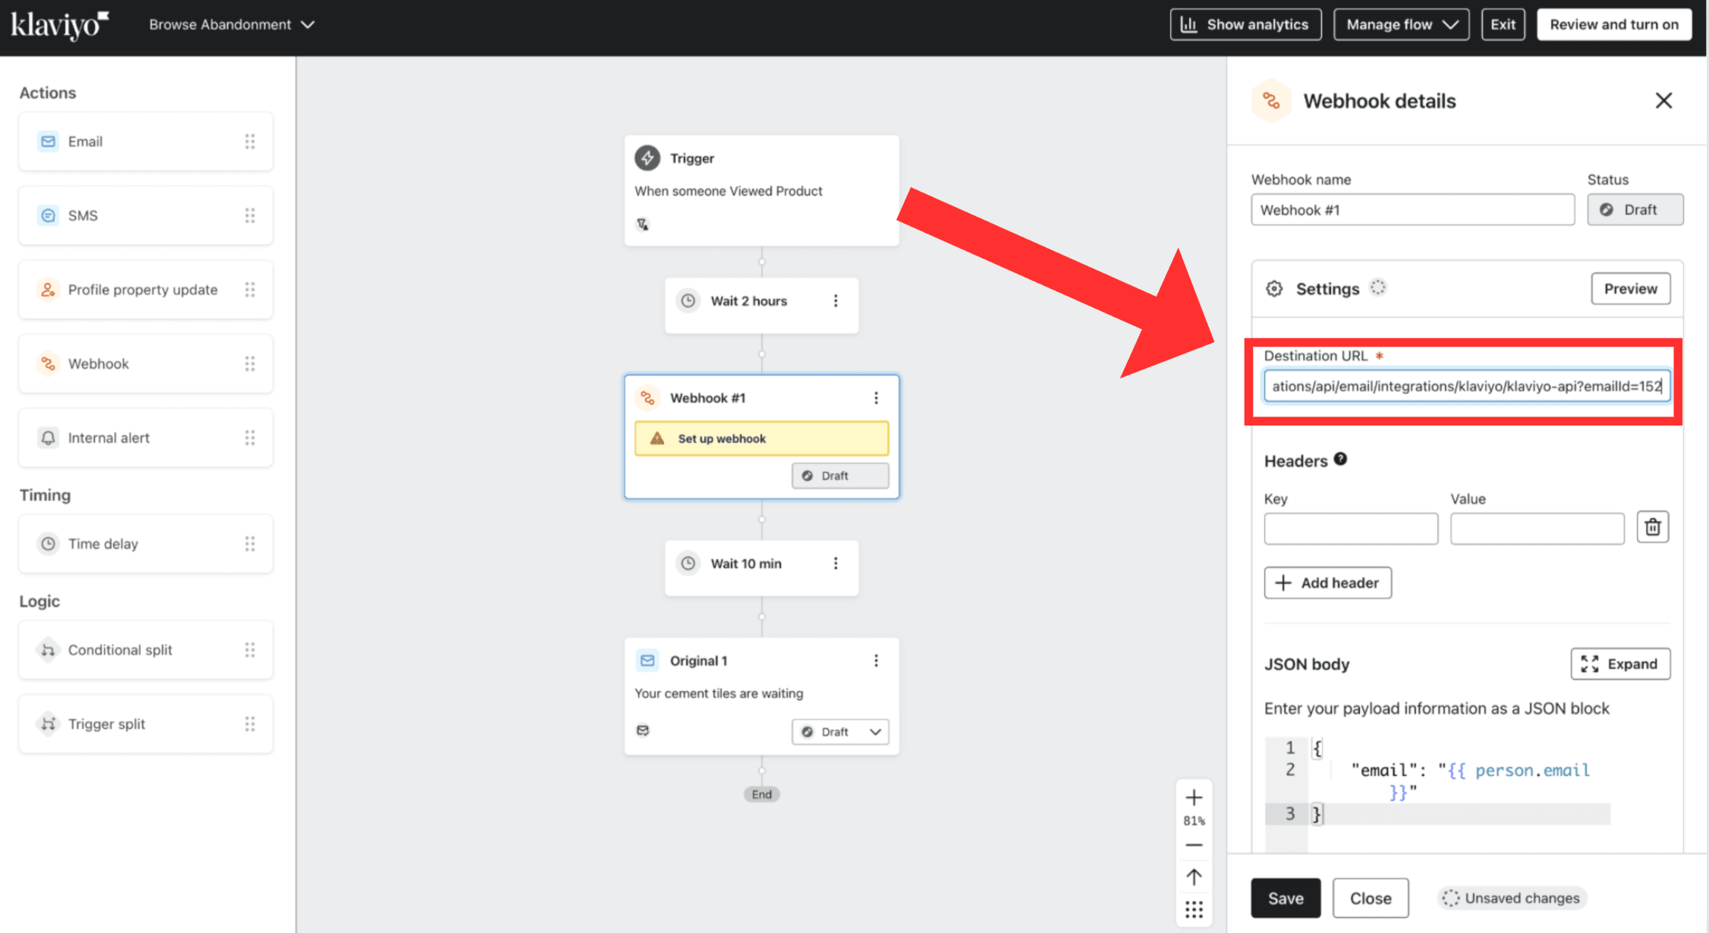Click the Unsaved changes indicator
This screenshot has width=1709, height=933.
tap(1511, 898)
